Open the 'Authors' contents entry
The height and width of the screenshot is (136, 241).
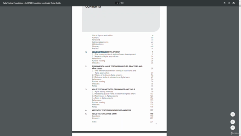point(95,38)
